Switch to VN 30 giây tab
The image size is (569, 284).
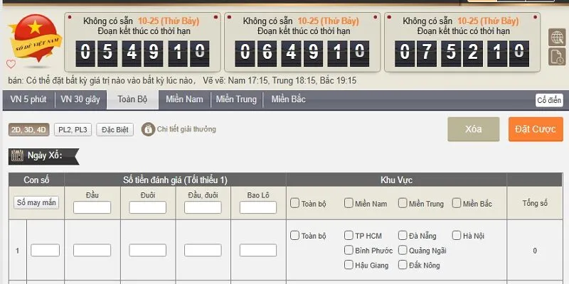coord(80,99)
